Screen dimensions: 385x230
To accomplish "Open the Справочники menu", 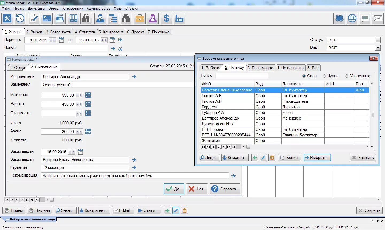I will click(73, 9).
